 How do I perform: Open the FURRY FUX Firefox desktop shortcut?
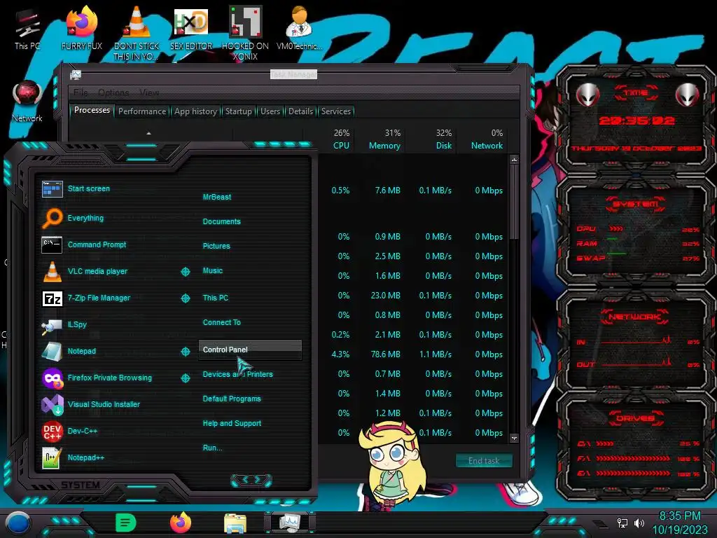tap(81, 28)
